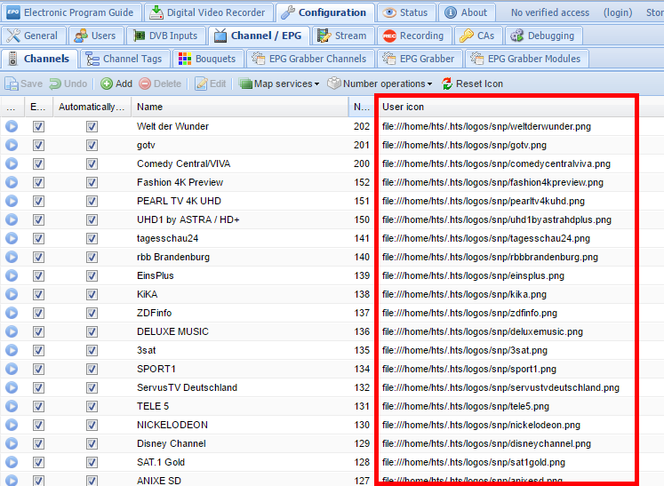Play the Disney Channel stream
Screen dimensions: 664x486
click(x=12, y=443)
